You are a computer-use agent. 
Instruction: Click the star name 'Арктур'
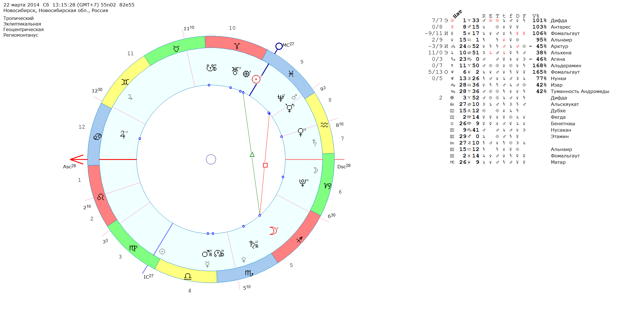(560, 46)
